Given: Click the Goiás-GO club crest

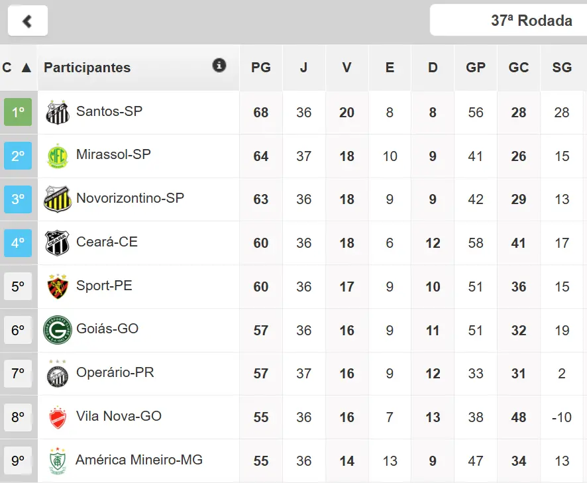Looking at the screenshot, I should coord(58,330).
